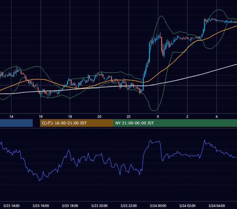The image size is (237, 209).
Task: Click the 3/24 04:00 date label
Action: pos(216,206)
